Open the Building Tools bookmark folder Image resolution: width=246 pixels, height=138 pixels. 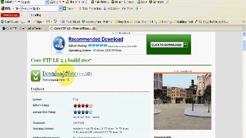183,21
